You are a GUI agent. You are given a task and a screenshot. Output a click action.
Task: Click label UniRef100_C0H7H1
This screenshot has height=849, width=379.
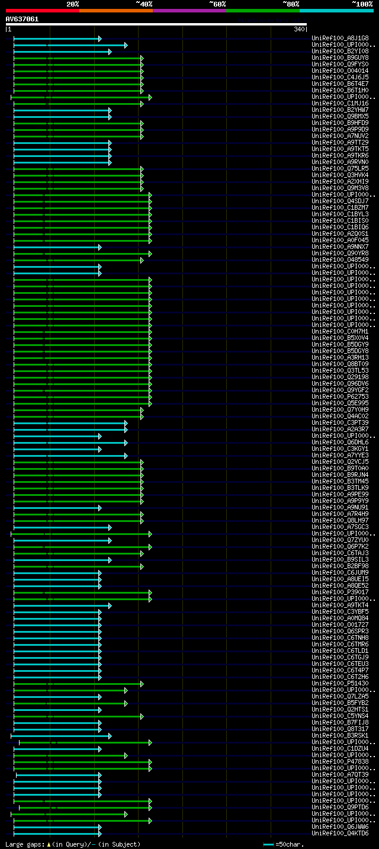(x=340, y=332)
